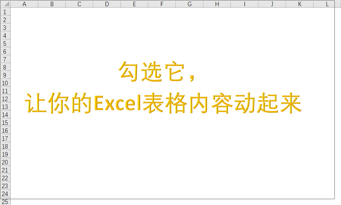Select row 11 header
The height and width of the screenshot is (205, 341).
5,91
